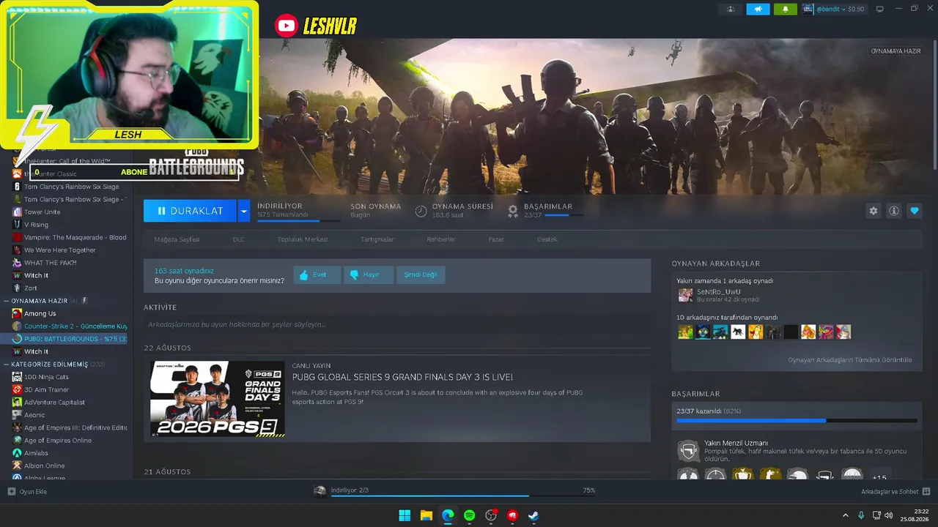Viewport: 938px width, 527px height.
Task: Click the 3D Aim Trainer icon
Action: tap(17, 389)
